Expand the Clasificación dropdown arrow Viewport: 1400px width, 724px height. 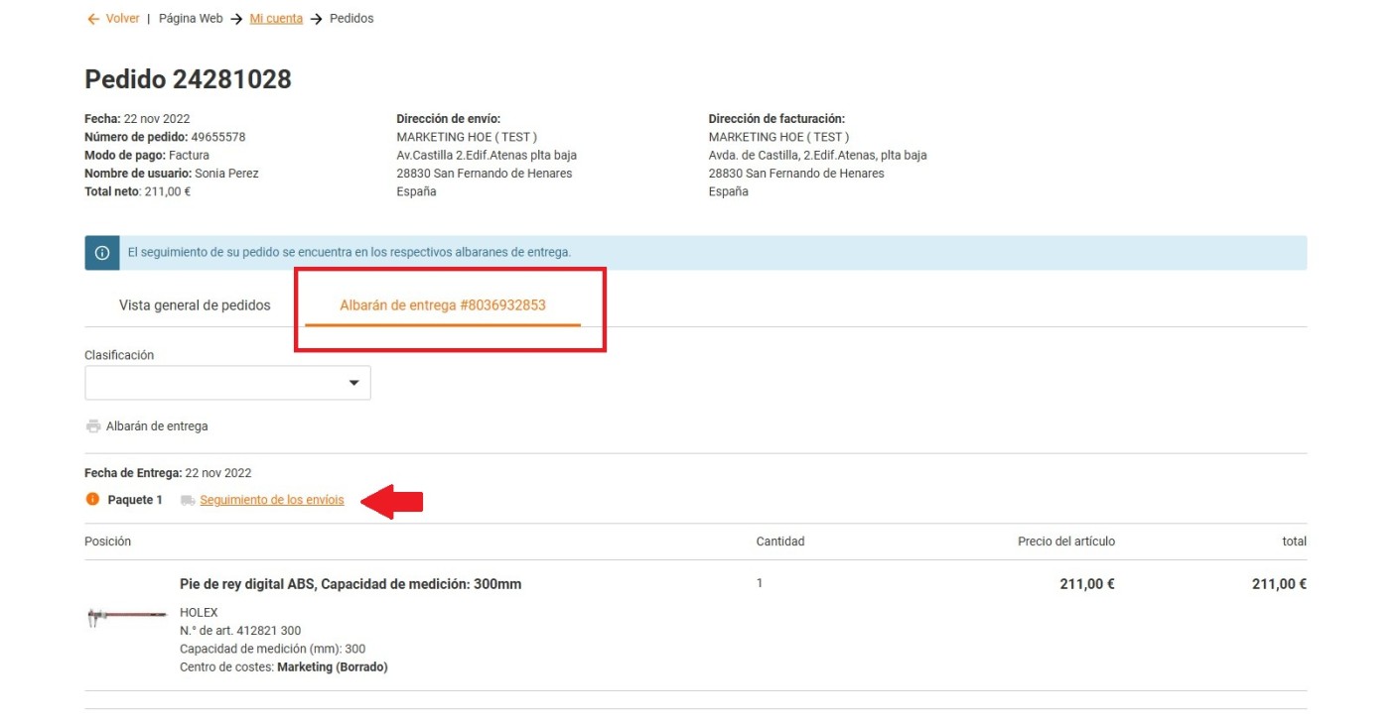[x=353, y=383]
